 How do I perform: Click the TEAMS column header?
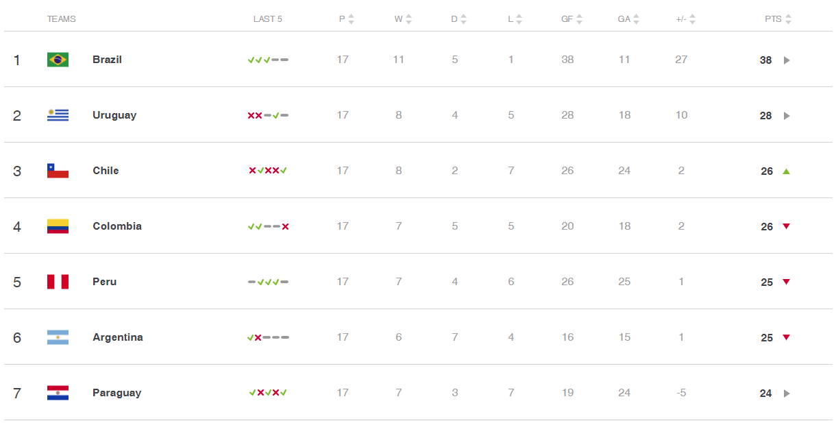62,19
